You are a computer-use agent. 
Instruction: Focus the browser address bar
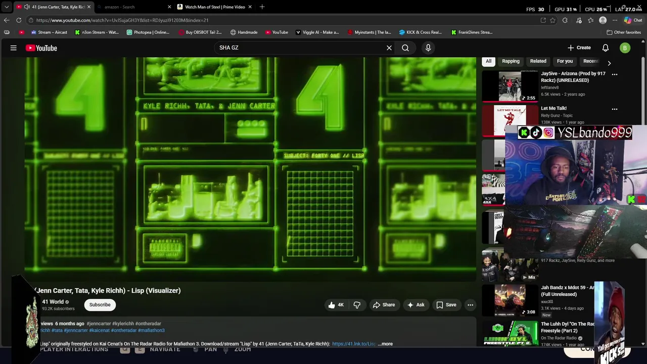(283, 20)
